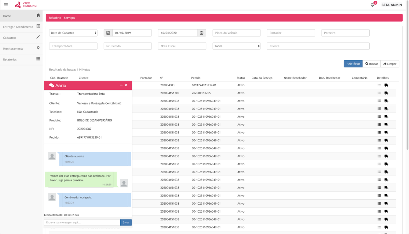Click the blue Relatórios button

[x=353, y=64]
